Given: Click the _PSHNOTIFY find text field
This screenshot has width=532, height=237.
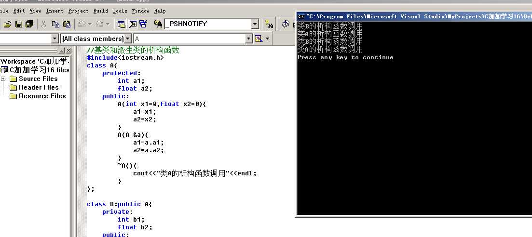Looking at the screenshot, I should [208, 24].
